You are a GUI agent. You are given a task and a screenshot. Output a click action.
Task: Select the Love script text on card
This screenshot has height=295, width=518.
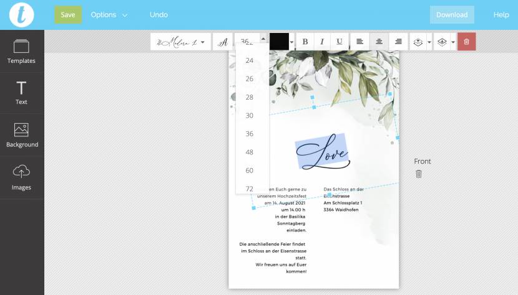(x=321, y=152)
